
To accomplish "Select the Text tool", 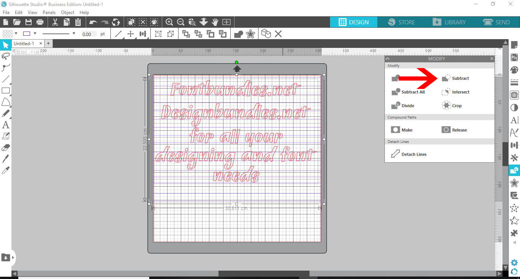I will [6, 125].
